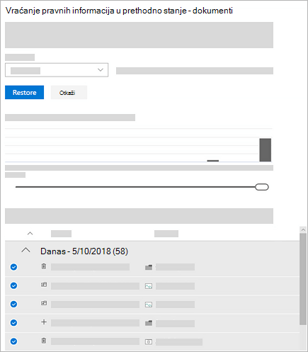308x352 pixels.
Task: Collapse the Danas - 5/10/2018 group
Action: 25,250
